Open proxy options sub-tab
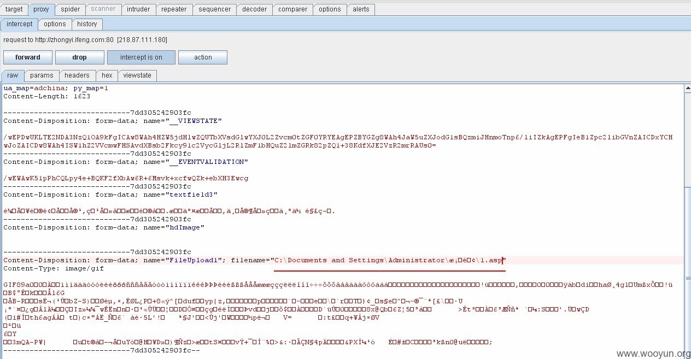This screenshot has height=359, width=691. (x=55, y=24)
